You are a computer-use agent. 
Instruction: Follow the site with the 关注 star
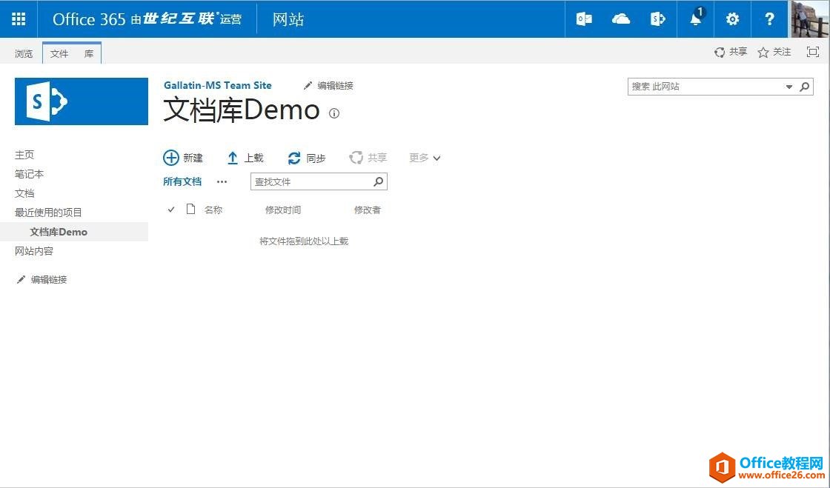point(774,52)
